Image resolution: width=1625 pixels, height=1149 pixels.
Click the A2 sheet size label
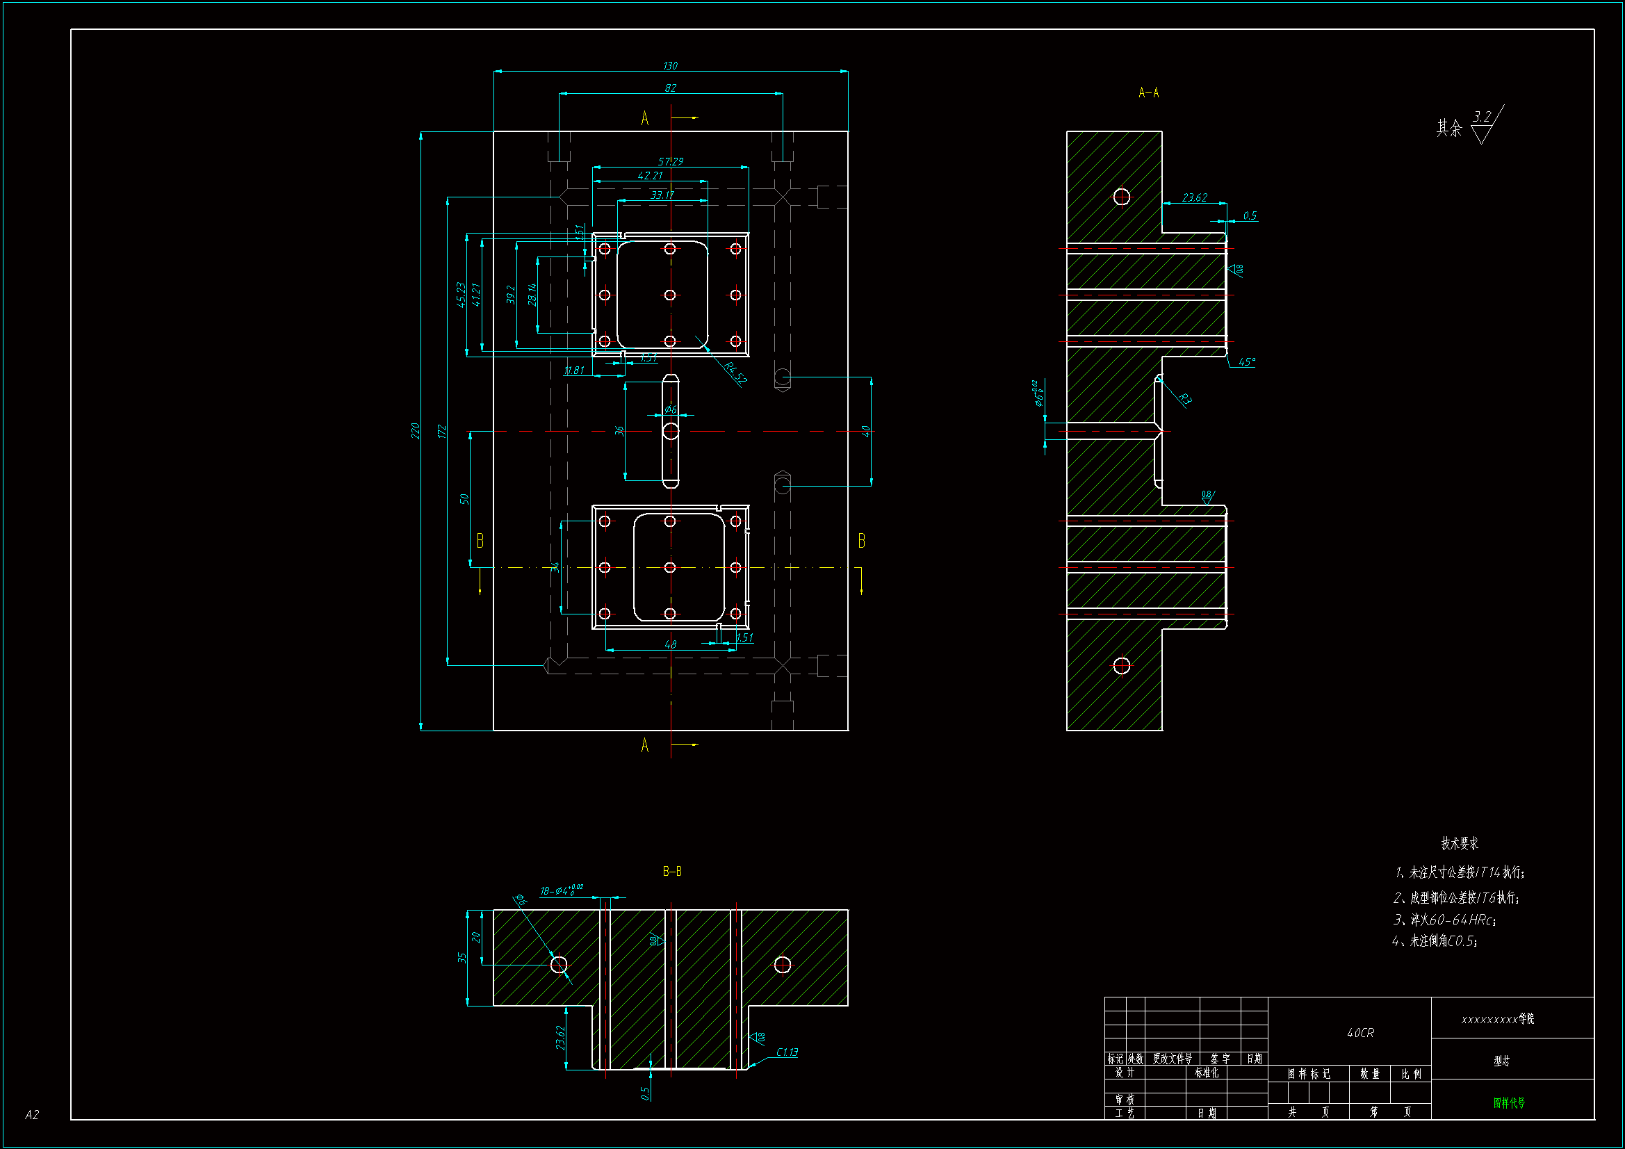(32, 1115)
